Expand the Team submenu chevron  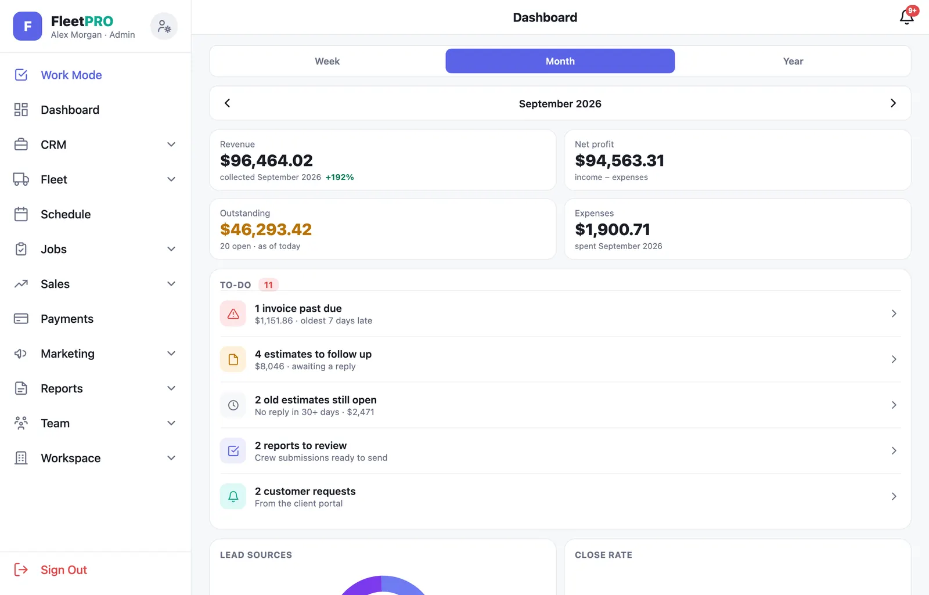point(171,423)
